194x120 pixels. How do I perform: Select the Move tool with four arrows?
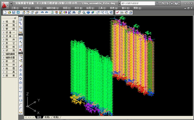(21, 70)
